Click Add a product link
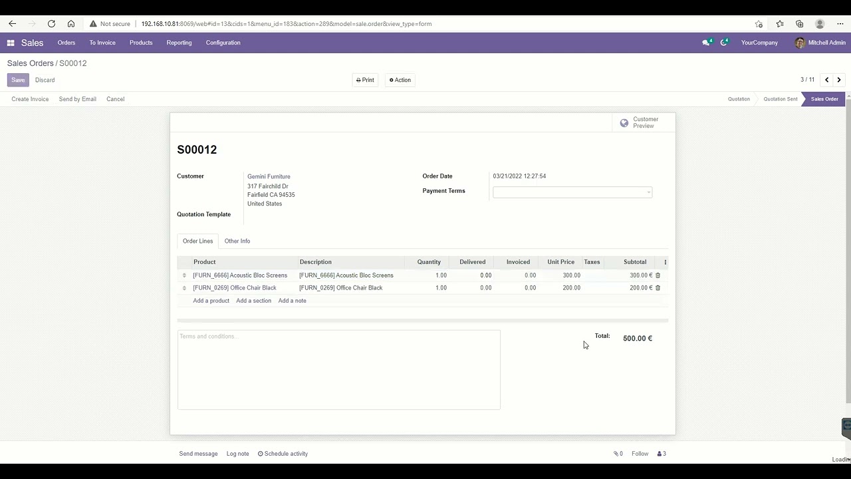Image resolution: width=851 pixels, height=479 pixels. [x=211, y=301]
